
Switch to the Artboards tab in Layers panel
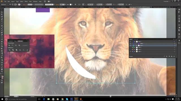[x=136, y=39]
